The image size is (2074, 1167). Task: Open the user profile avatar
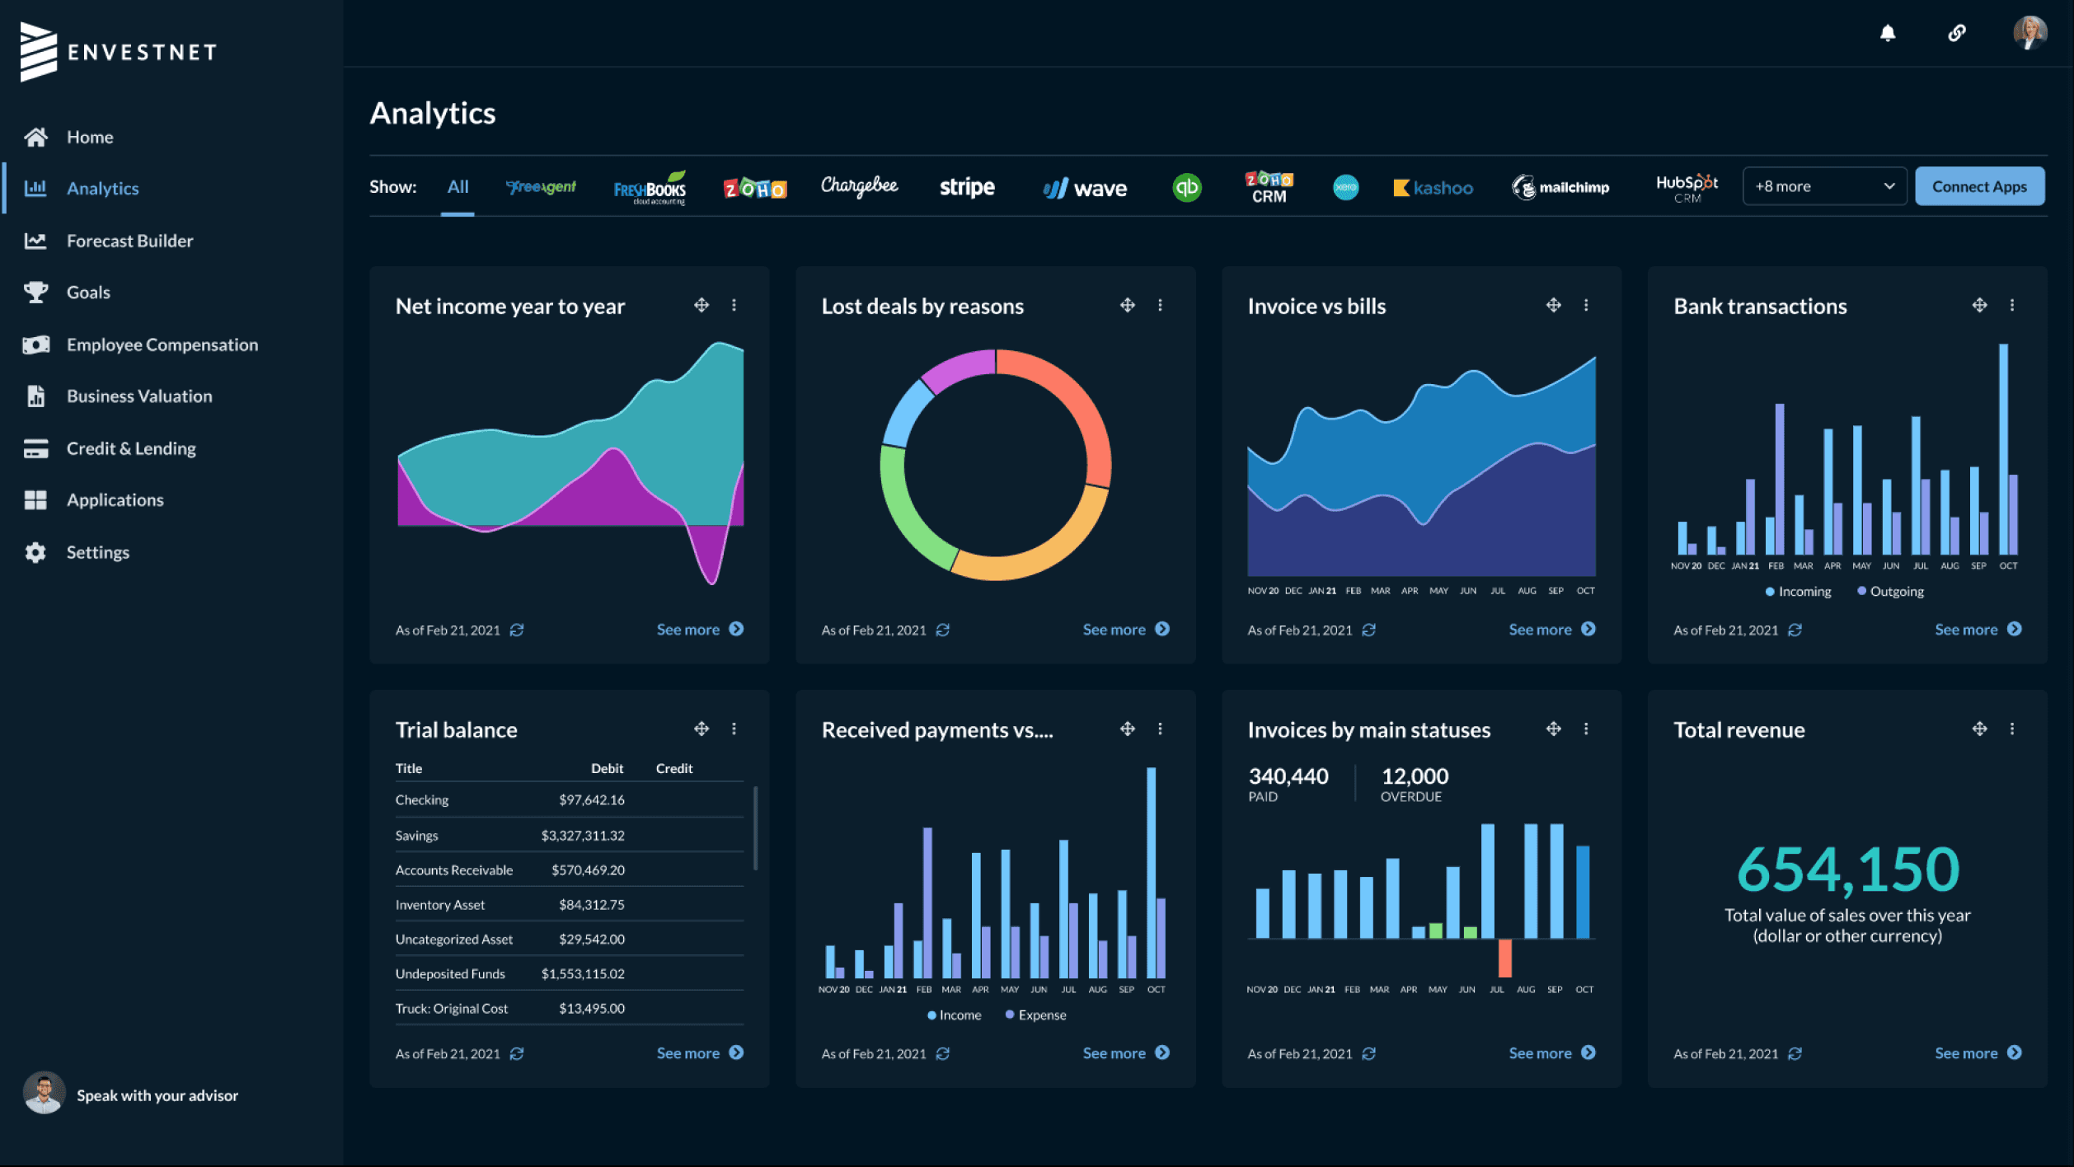tap(2029, 33)
